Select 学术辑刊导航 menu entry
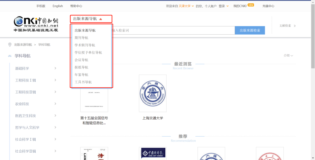 pos(85,45)
